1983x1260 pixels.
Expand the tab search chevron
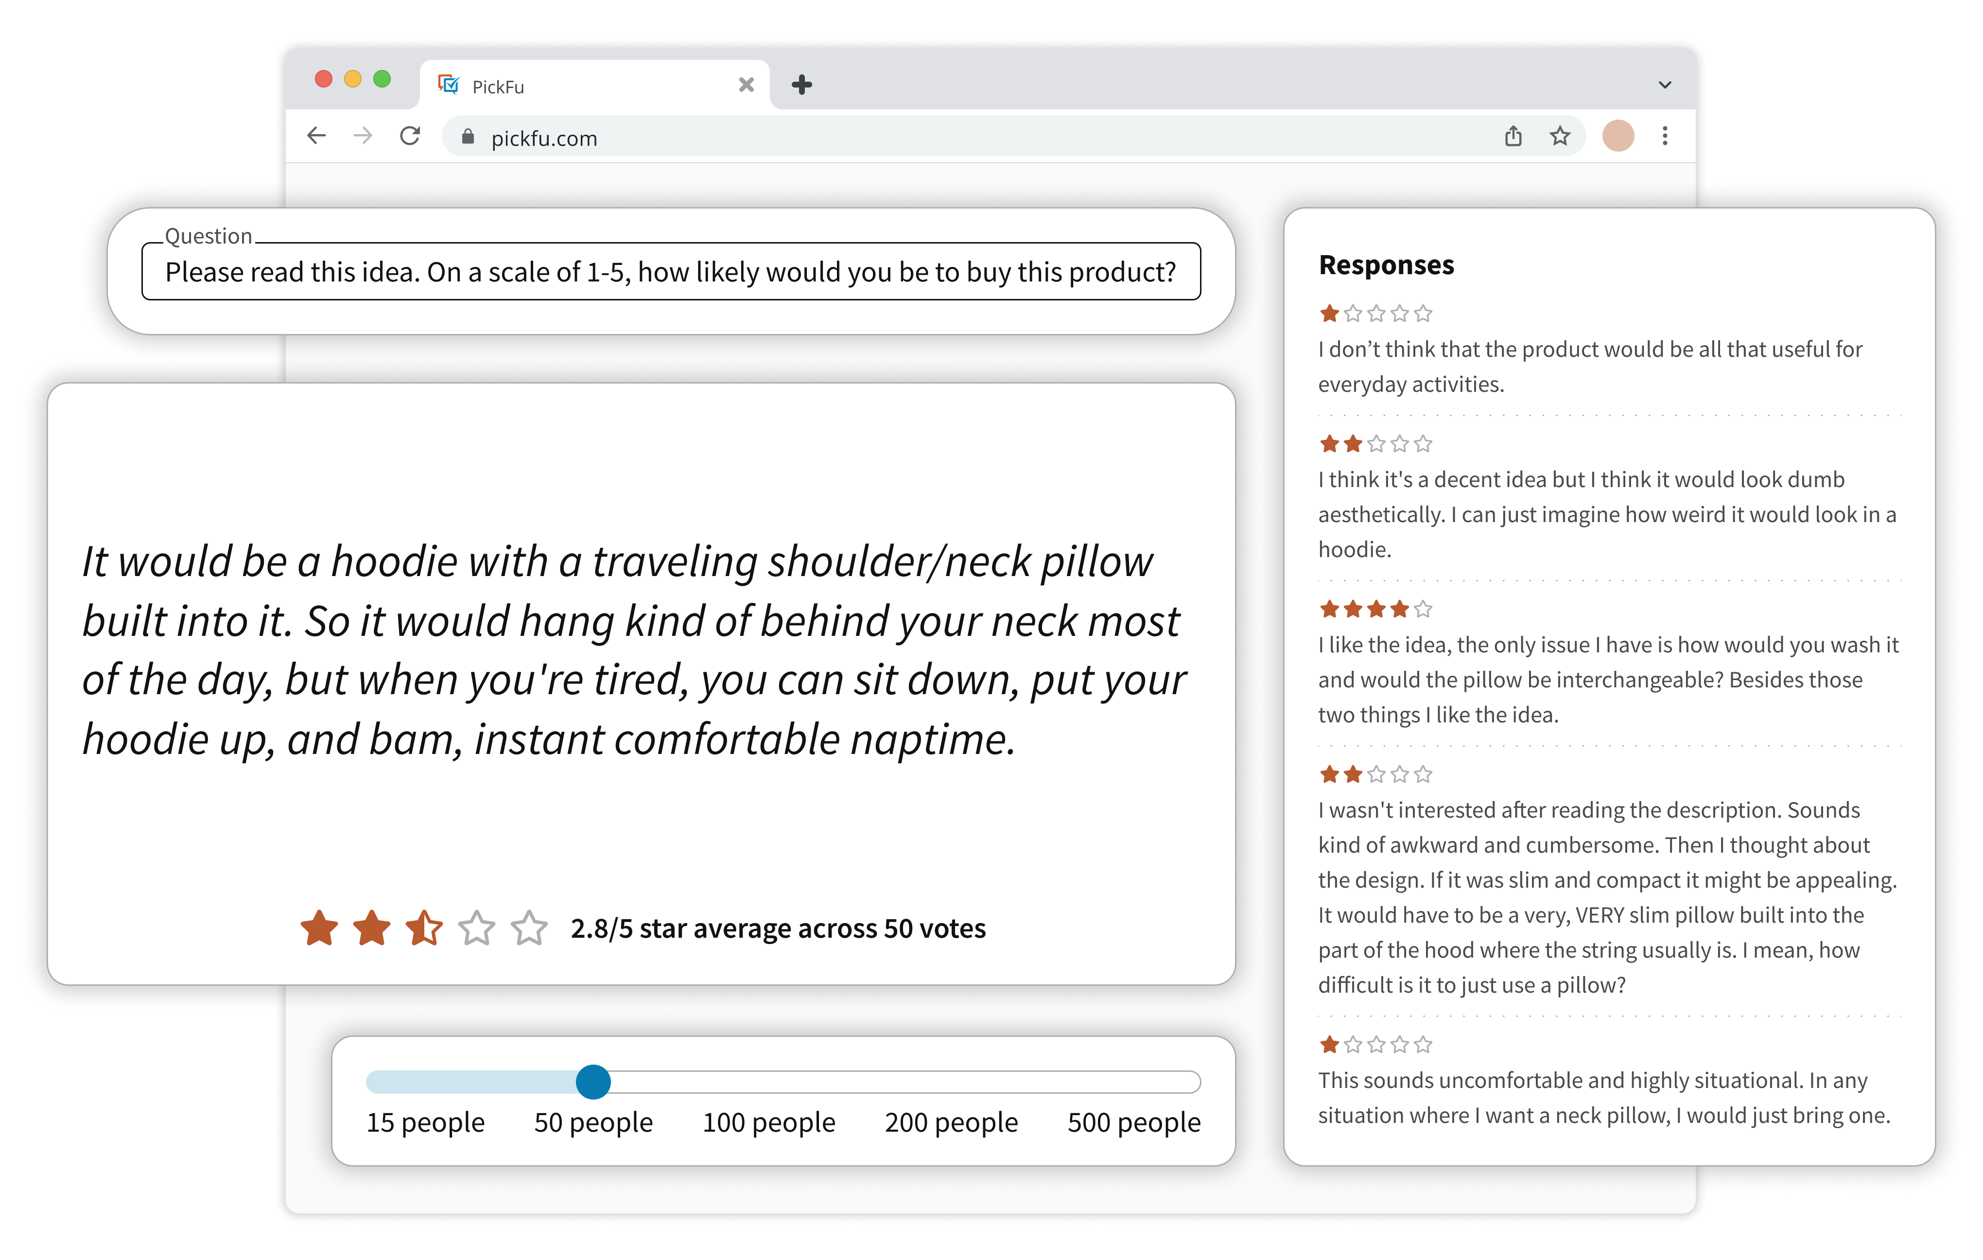click(x=1665, y=85)
